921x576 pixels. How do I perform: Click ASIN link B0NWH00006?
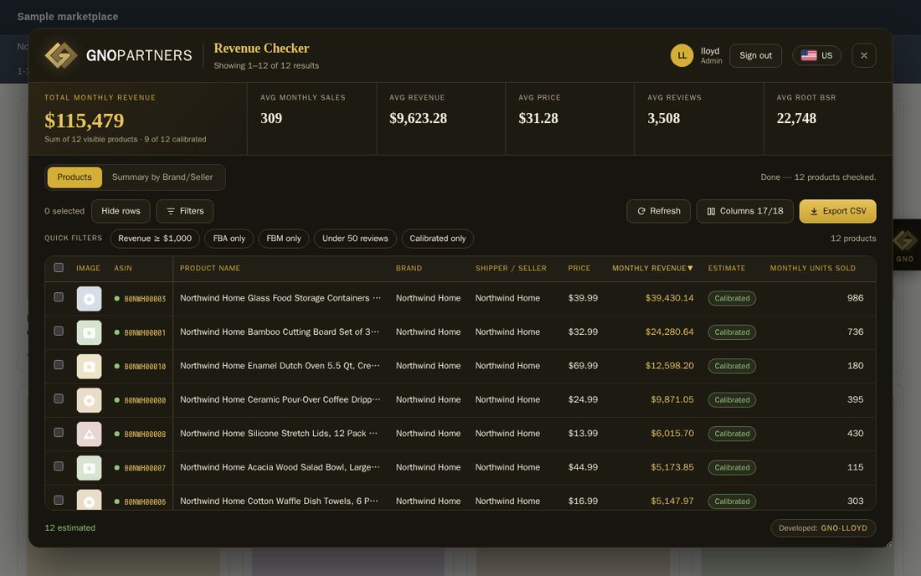(145, 502)
